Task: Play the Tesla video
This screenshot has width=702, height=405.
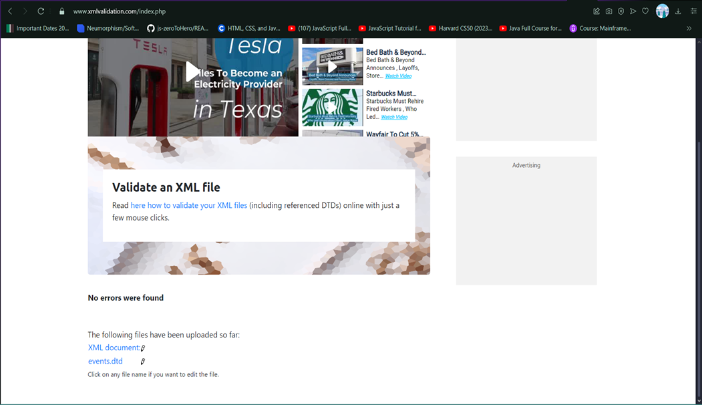Action: [x=193, y=72]
